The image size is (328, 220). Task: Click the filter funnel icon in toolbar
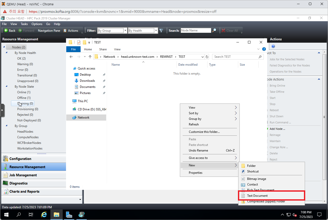(x=161, y=31)
